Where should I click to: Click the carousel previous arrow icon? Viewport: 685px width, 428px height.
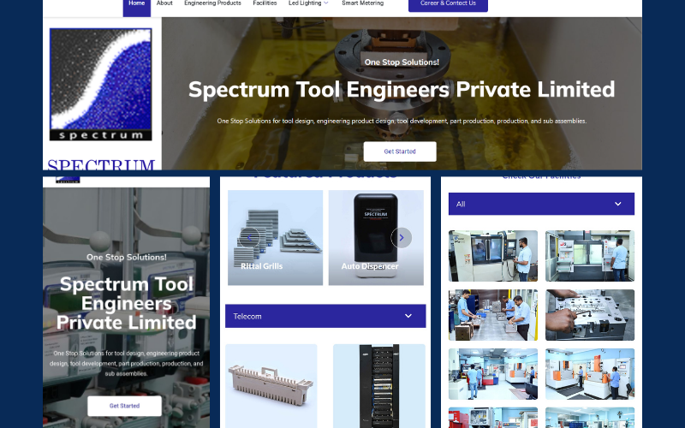(249, 238)
